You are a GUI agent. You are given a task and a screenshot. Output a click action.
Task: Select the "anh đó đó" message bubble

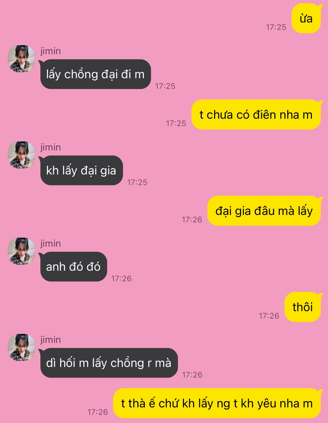tap(73, 267)
